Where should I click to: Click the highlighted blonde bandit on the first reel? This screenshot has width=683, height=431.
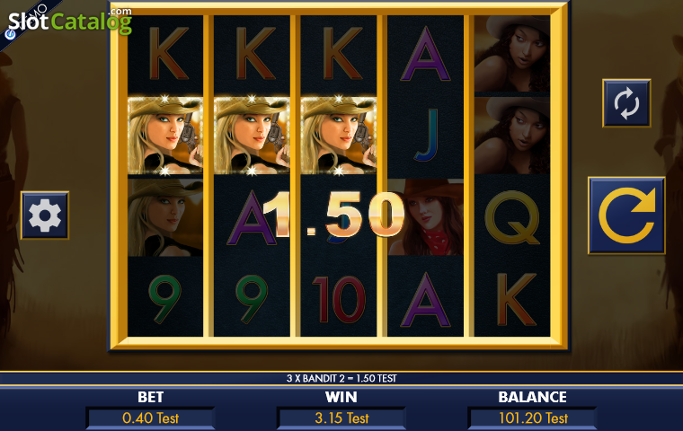click(x=165, y=136)
